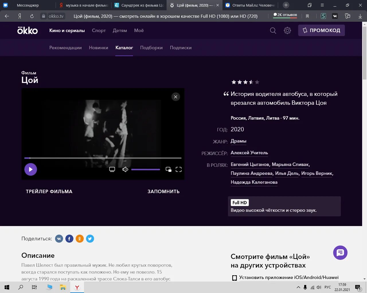Enter fullscreen mode in trailer player
The height and width of the screenshot is (293, 367).
[179, 169]
